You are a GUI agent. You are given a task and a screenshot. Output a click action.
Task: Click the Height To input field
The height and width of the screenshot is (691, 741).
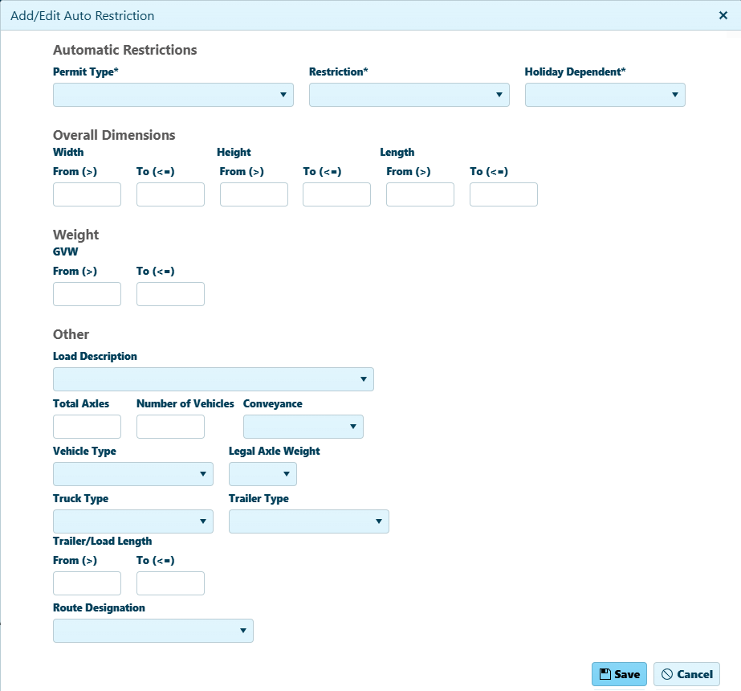point(336,194)
